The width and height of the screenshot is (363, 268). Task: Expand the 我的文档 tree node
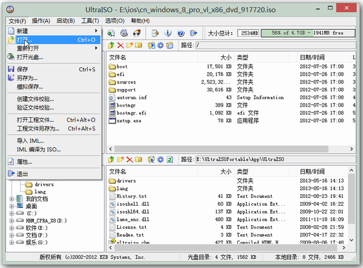click(11, 199)
